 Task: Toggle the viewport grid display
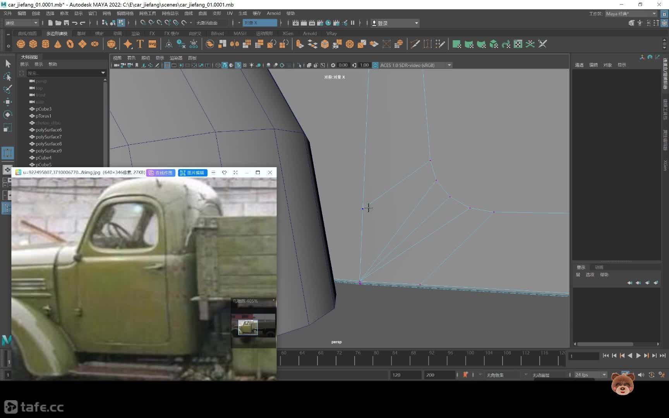(x=167, y=65)
